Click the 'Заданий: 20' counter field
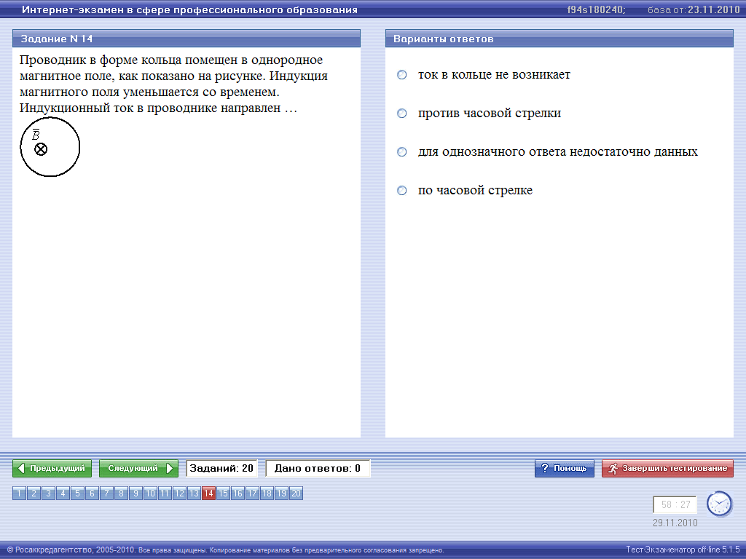746x559 pixels. [x=221, y=468]
